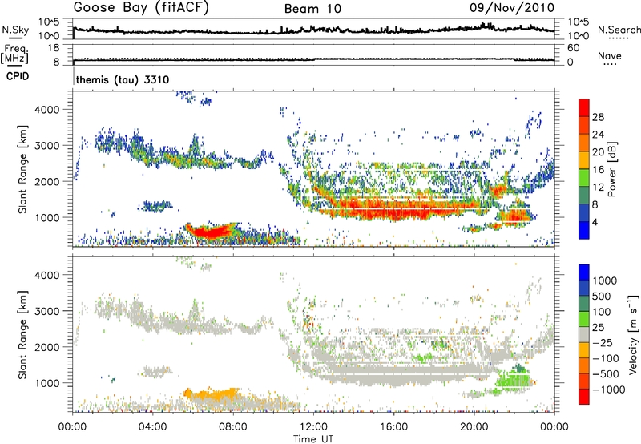Click the "20:00" time tick label

click(474, 427)
